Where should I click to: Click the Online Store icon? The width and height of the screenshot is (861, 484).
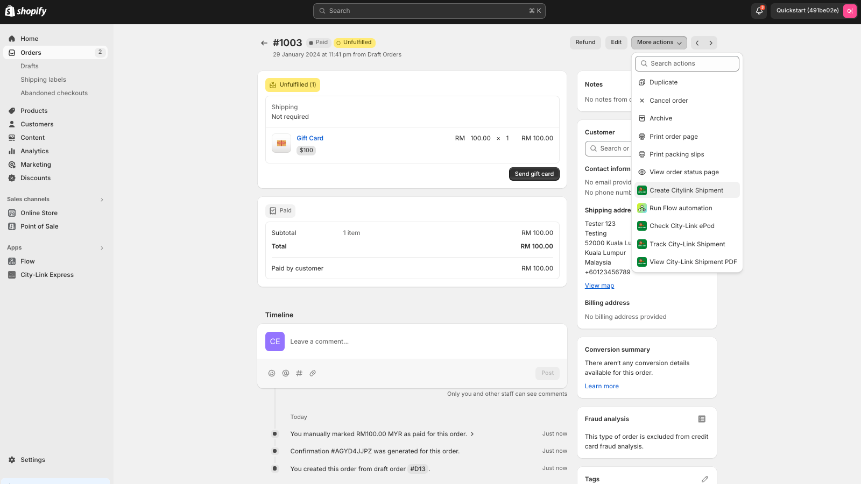click(12, 213)
